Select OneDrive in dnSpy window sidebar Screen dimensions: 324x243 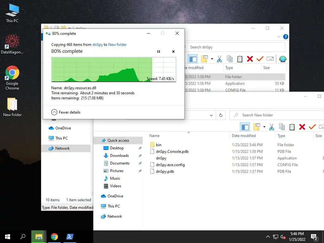pos(63,128)
